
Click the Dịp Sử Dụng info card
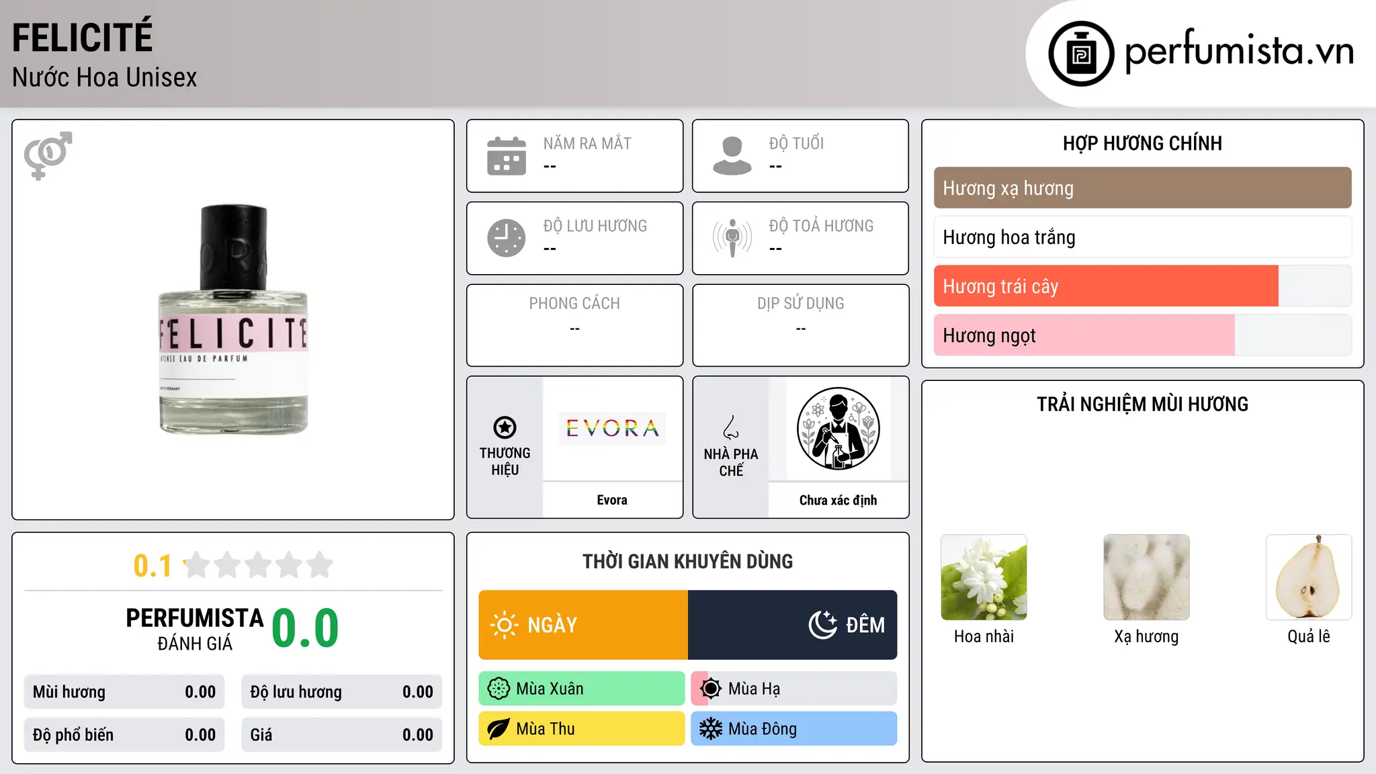pos(801,325)
